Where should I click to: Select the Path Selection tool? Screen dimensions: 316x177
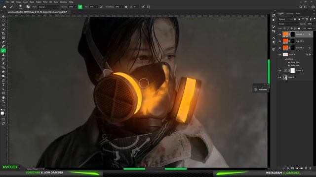(x=3, y=89)
